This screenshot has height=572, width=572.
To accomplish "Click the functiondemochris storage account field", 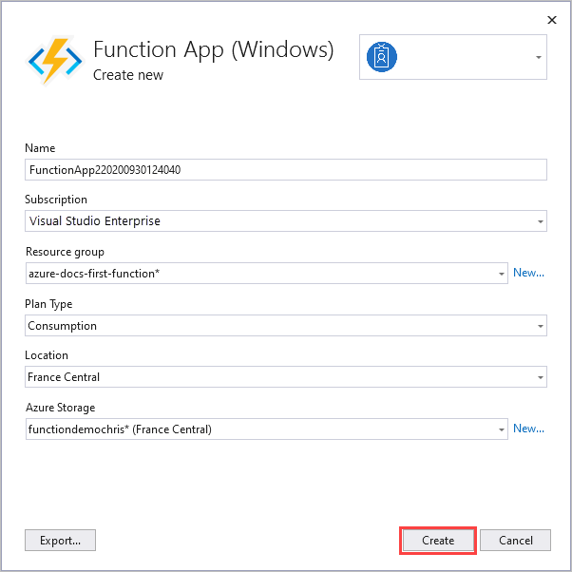I will coord(267,429).
